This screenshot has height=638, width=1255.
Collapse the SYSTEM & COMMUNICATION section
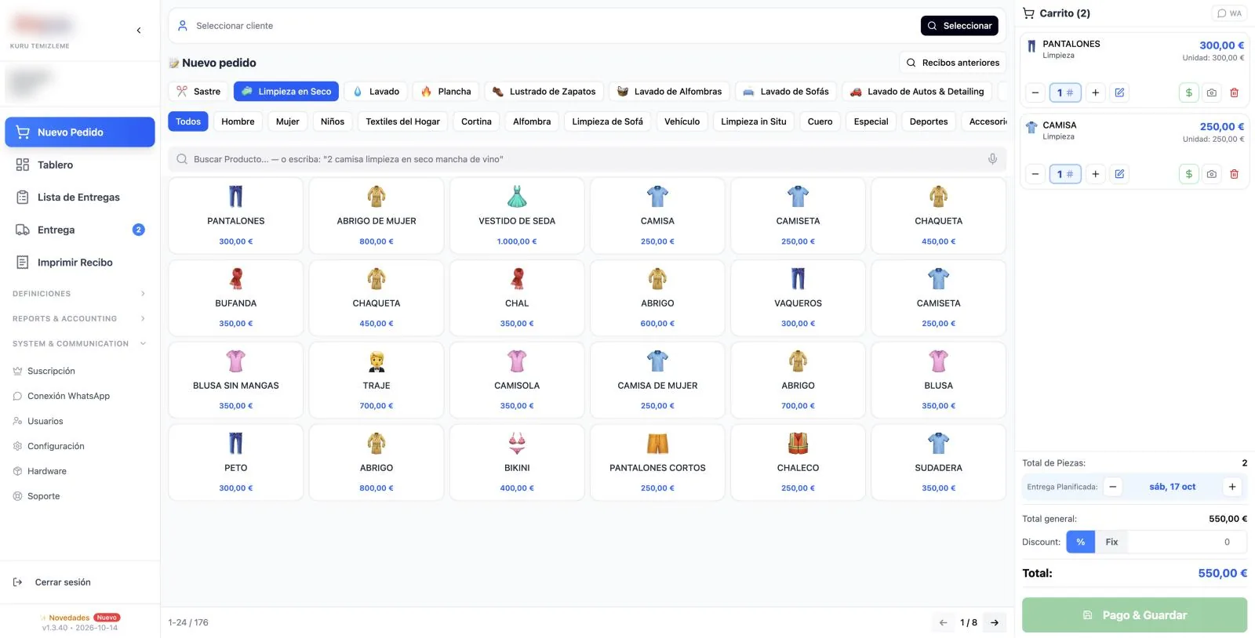pos(79,344)
